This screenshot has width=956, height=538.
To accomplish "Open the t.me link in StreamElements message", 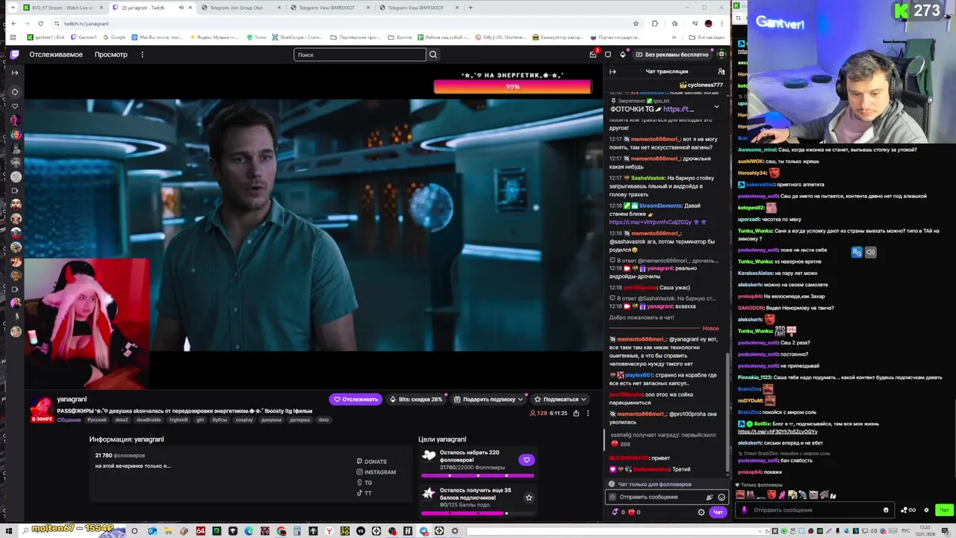I will [650, 222].
